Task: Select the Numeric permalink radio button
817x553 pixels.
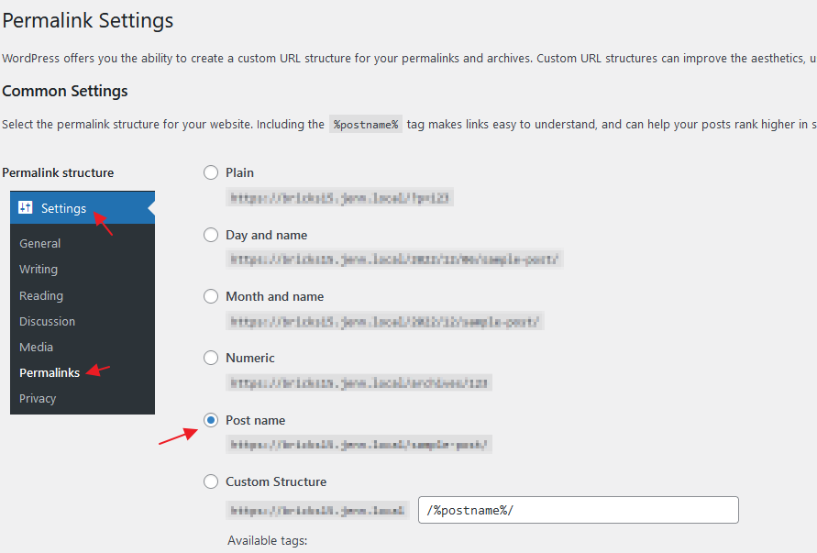Action: [211, 358]
